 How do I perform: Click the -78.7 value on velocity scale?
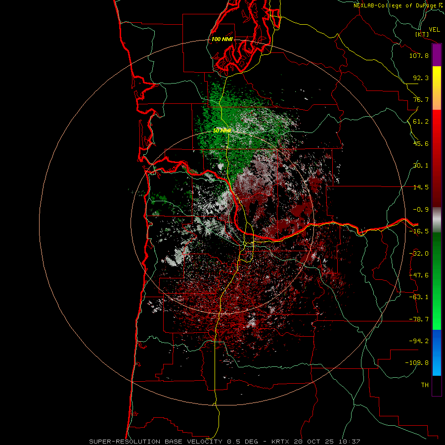click(419, 319)
